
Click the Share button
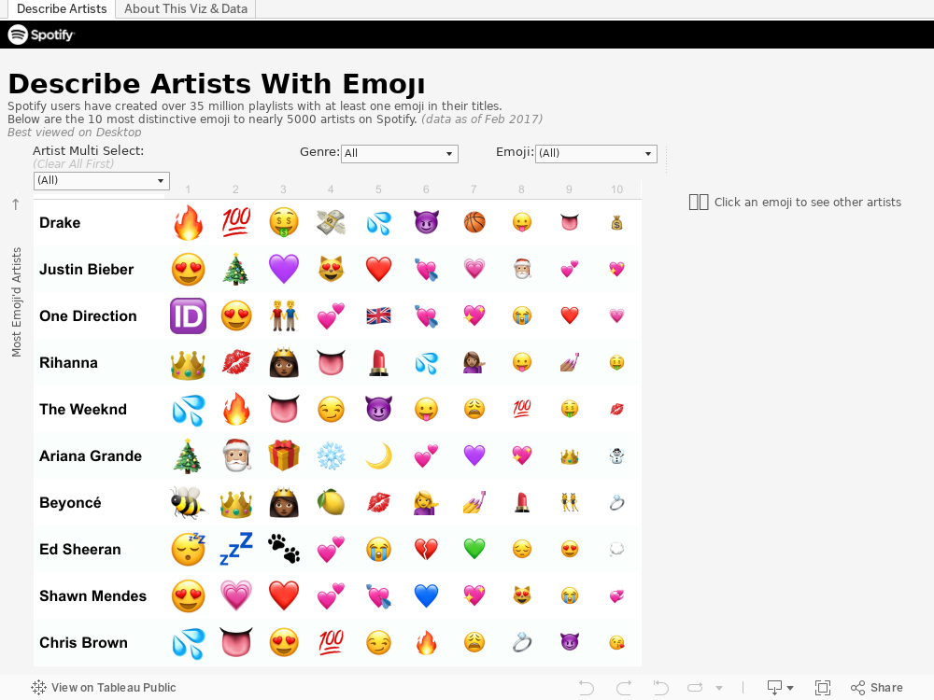877,688
